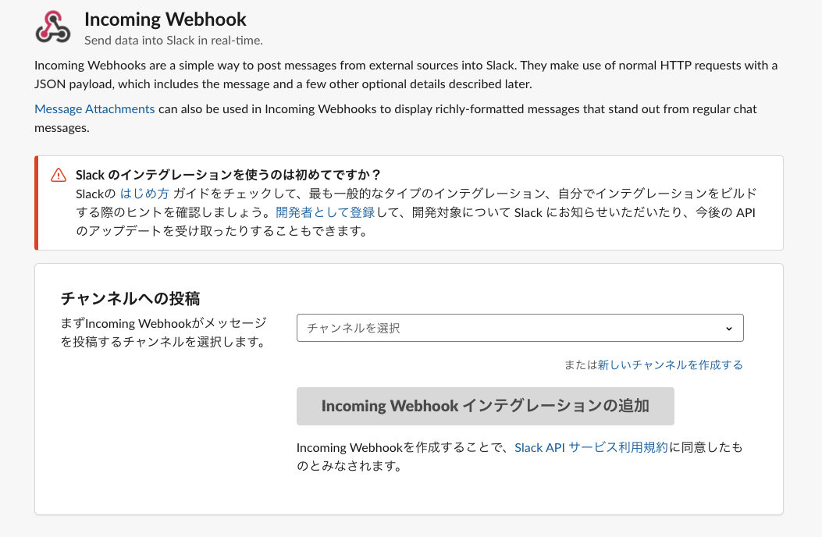Click the Incoming Webhook splatter logo icon
Screen dimensions: 822x537
(52, 26)
